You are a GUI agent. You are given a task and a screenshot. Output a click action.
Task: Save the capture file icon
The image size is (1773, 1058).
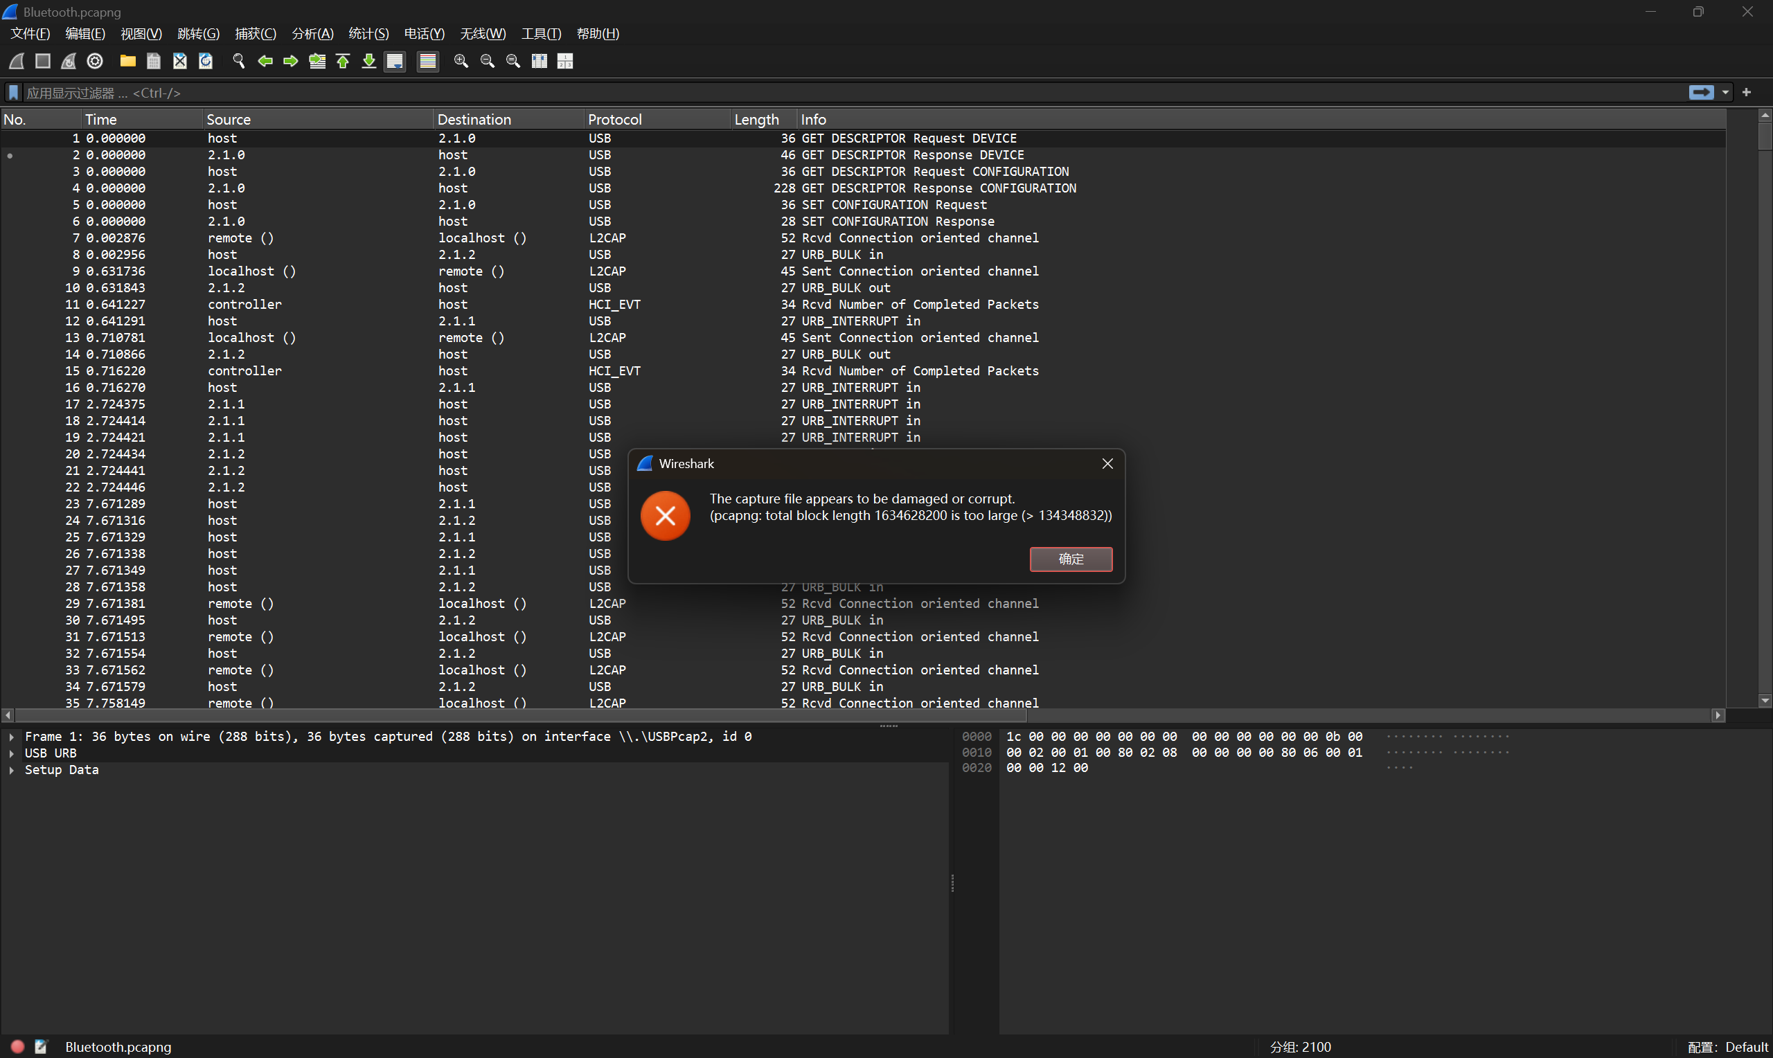[x=153, y=62]
